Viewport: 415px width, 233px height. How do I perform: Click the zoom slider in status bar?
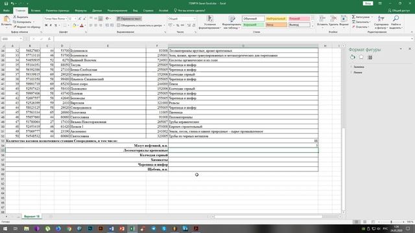point(391,222)
